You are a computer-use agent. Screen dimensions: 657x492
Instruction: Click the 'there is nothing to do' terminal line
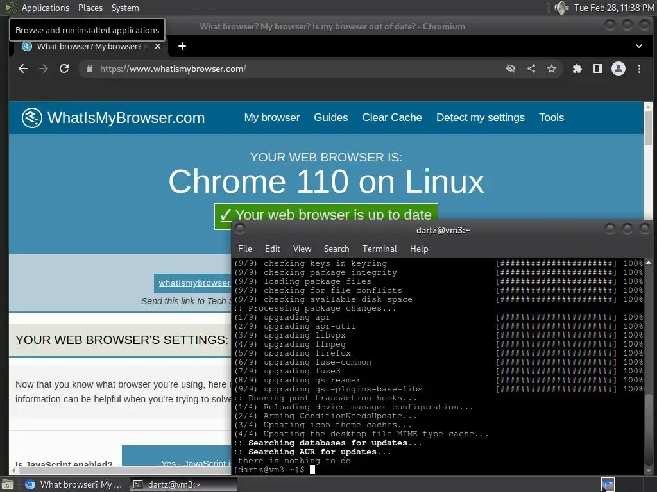[294, 461]
